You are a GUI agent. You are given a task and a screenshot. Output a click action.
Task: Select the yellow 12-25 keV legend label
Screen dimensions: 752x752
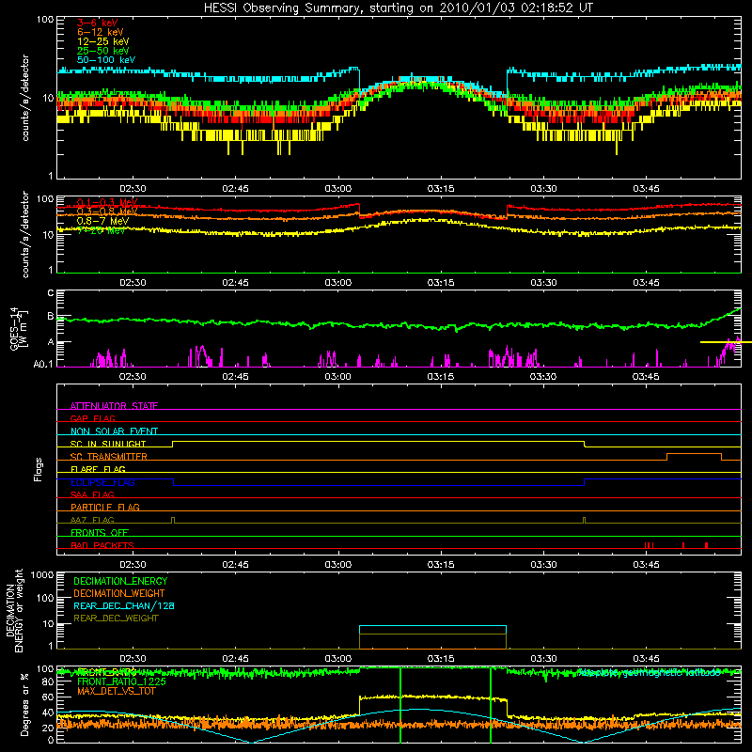[x=103, y=41]
